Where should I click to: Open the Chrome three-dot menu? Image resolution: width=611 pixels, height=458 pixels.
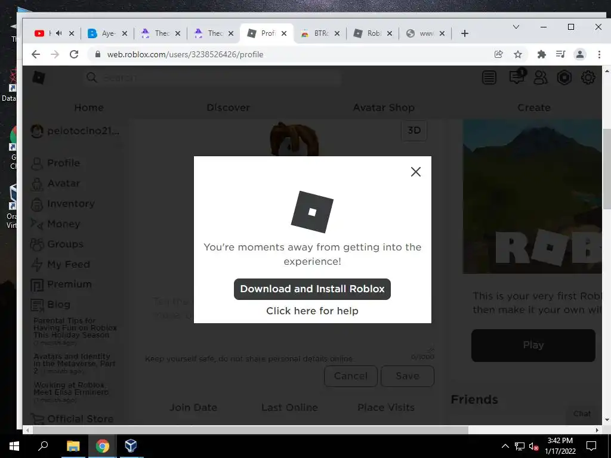599,54
